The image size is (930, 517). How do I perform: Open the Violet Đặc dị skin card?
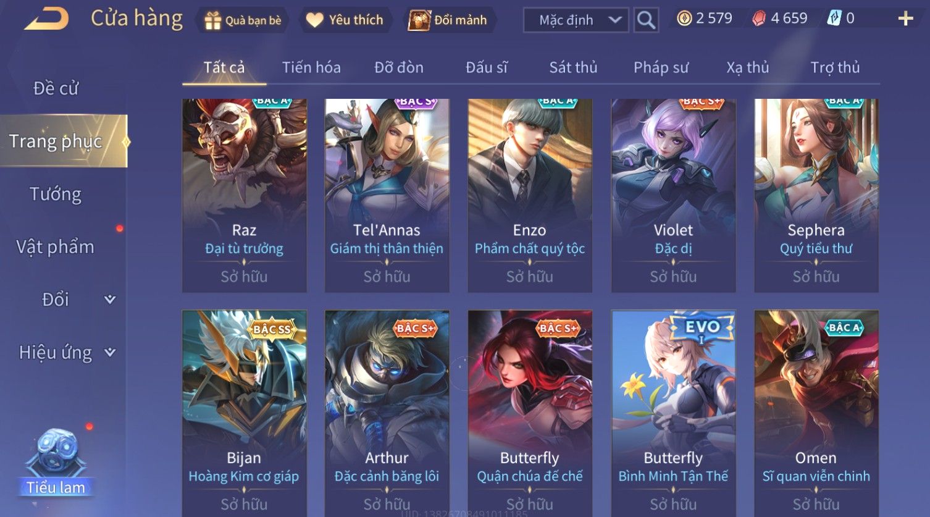tap(673, 195)
